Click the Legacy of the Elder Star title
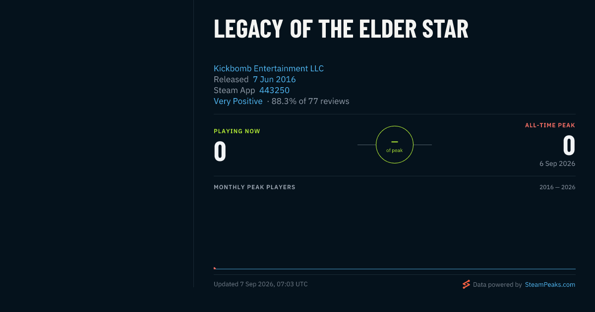Screen dimensions: 595x312 341,29
